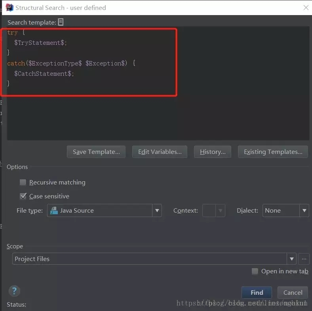Open the File type dropdown arrow
312x311 pixels.
click(157, 211)
